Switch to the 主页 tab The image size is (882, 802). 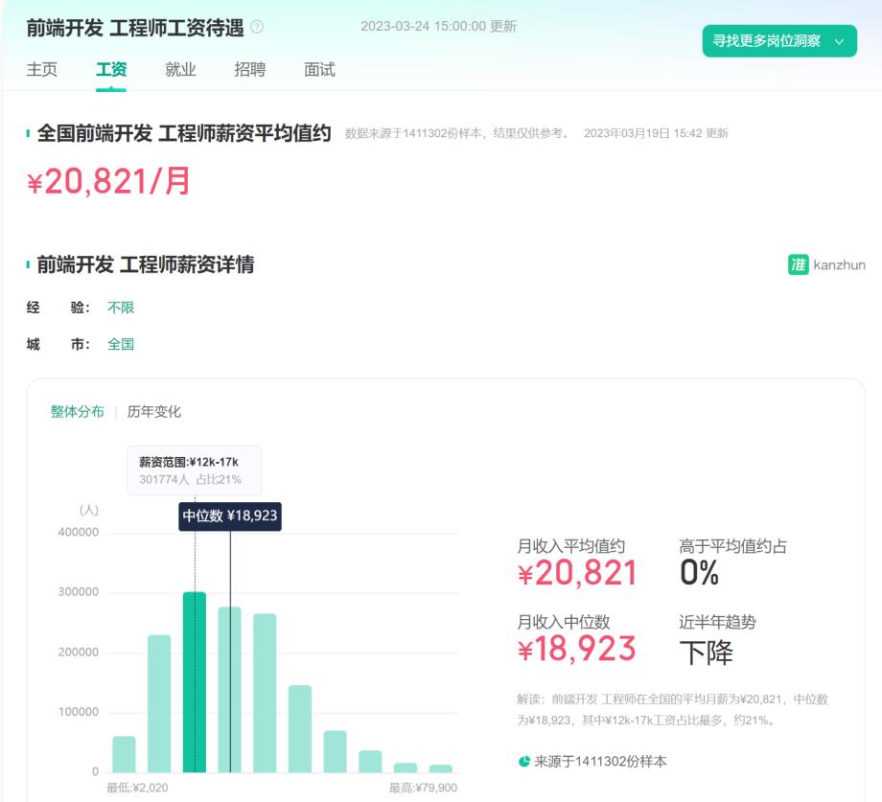pos(45,69)
